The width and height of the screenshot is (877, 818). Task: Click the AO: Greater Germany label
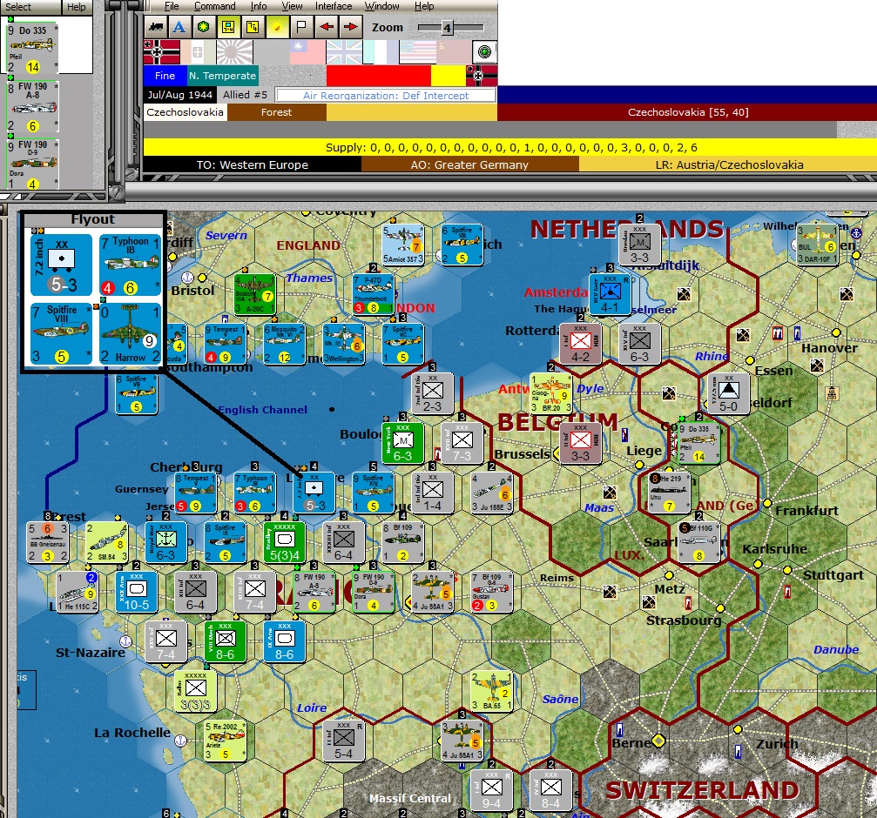pyautogui.click(x=469, y=164)
